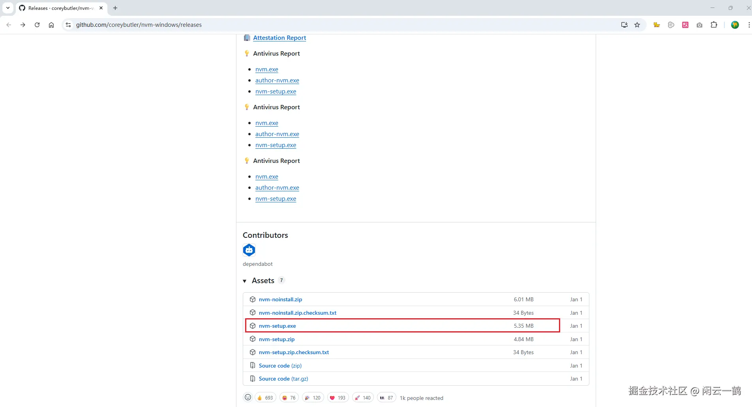Close the Releases browser tab
752x407 pixels.
[101, 8]
